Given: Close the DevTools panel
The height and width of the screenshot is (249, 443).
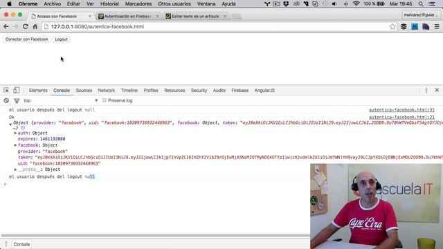Looking at the screenshot, I should point(437,90).
